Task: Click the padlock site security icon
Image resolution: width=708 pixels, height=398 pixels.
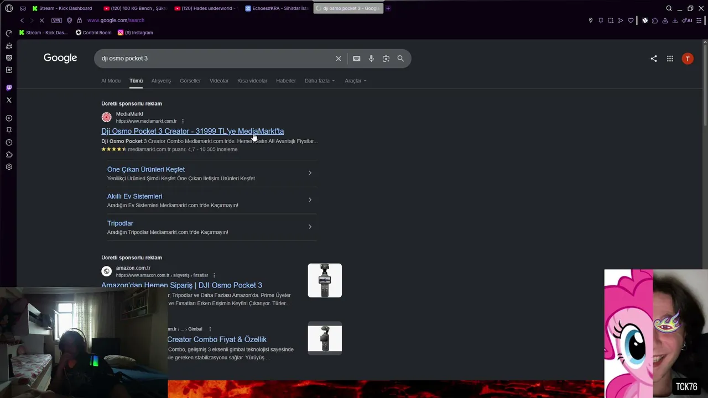Action: 79,20
